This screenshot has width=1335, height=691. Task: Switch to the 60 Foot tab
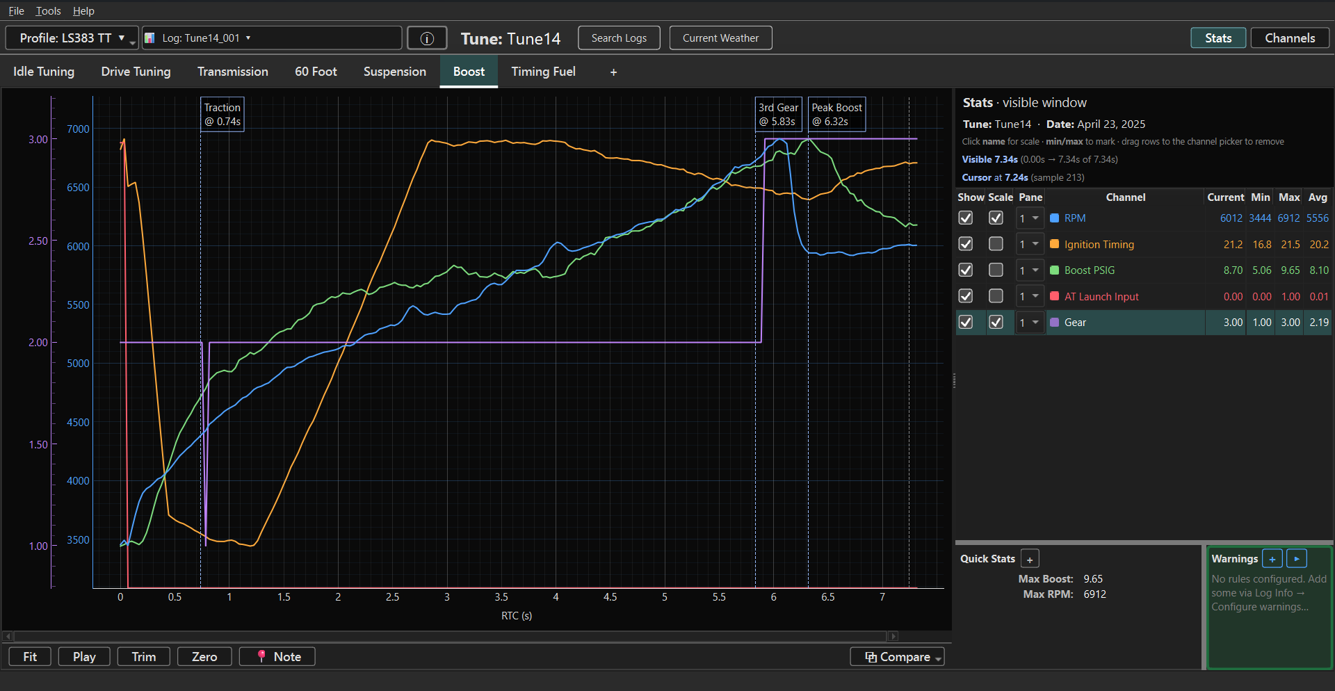(316, 72)
